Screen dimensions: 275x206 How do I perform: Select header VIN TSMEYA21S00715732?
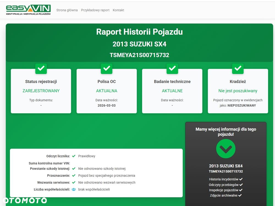click(139, 55)
